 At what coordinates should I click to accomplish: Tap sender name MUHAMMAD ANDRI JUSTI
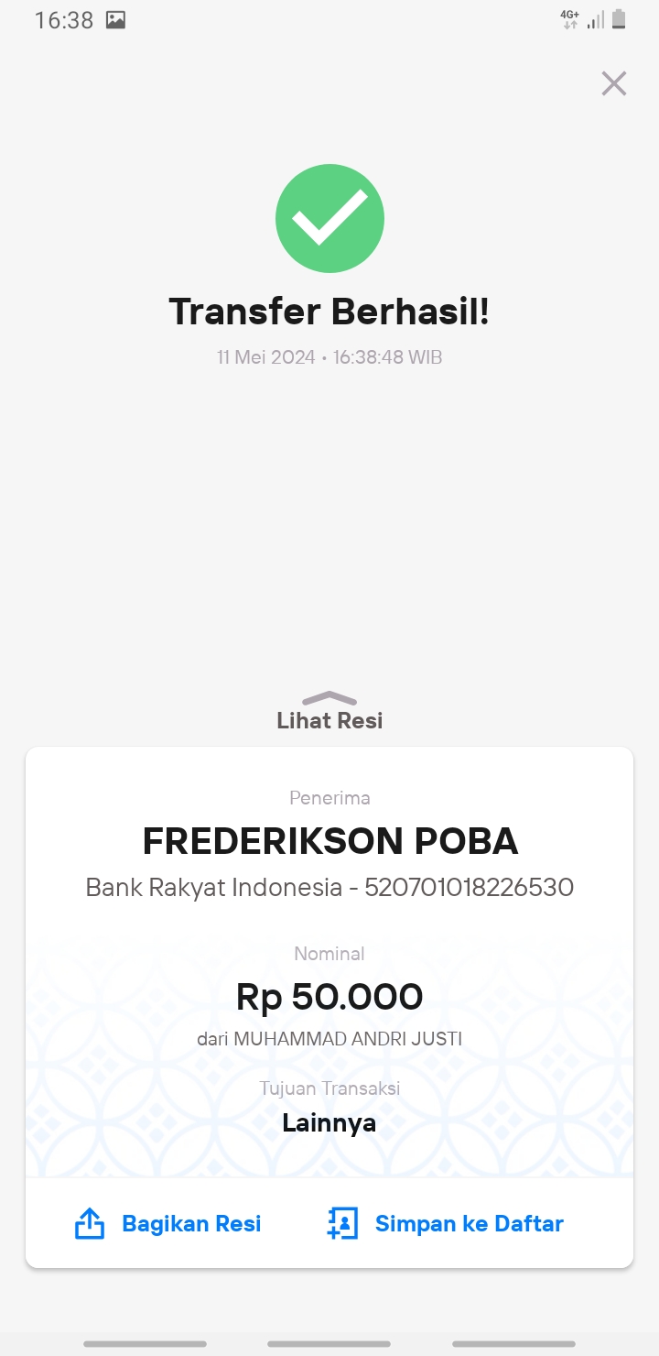(x=348, y=1039)
